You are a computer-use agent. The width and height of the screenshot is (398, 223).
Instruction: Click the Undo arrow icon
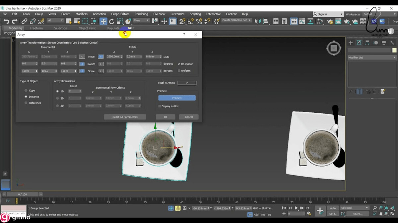6,21
